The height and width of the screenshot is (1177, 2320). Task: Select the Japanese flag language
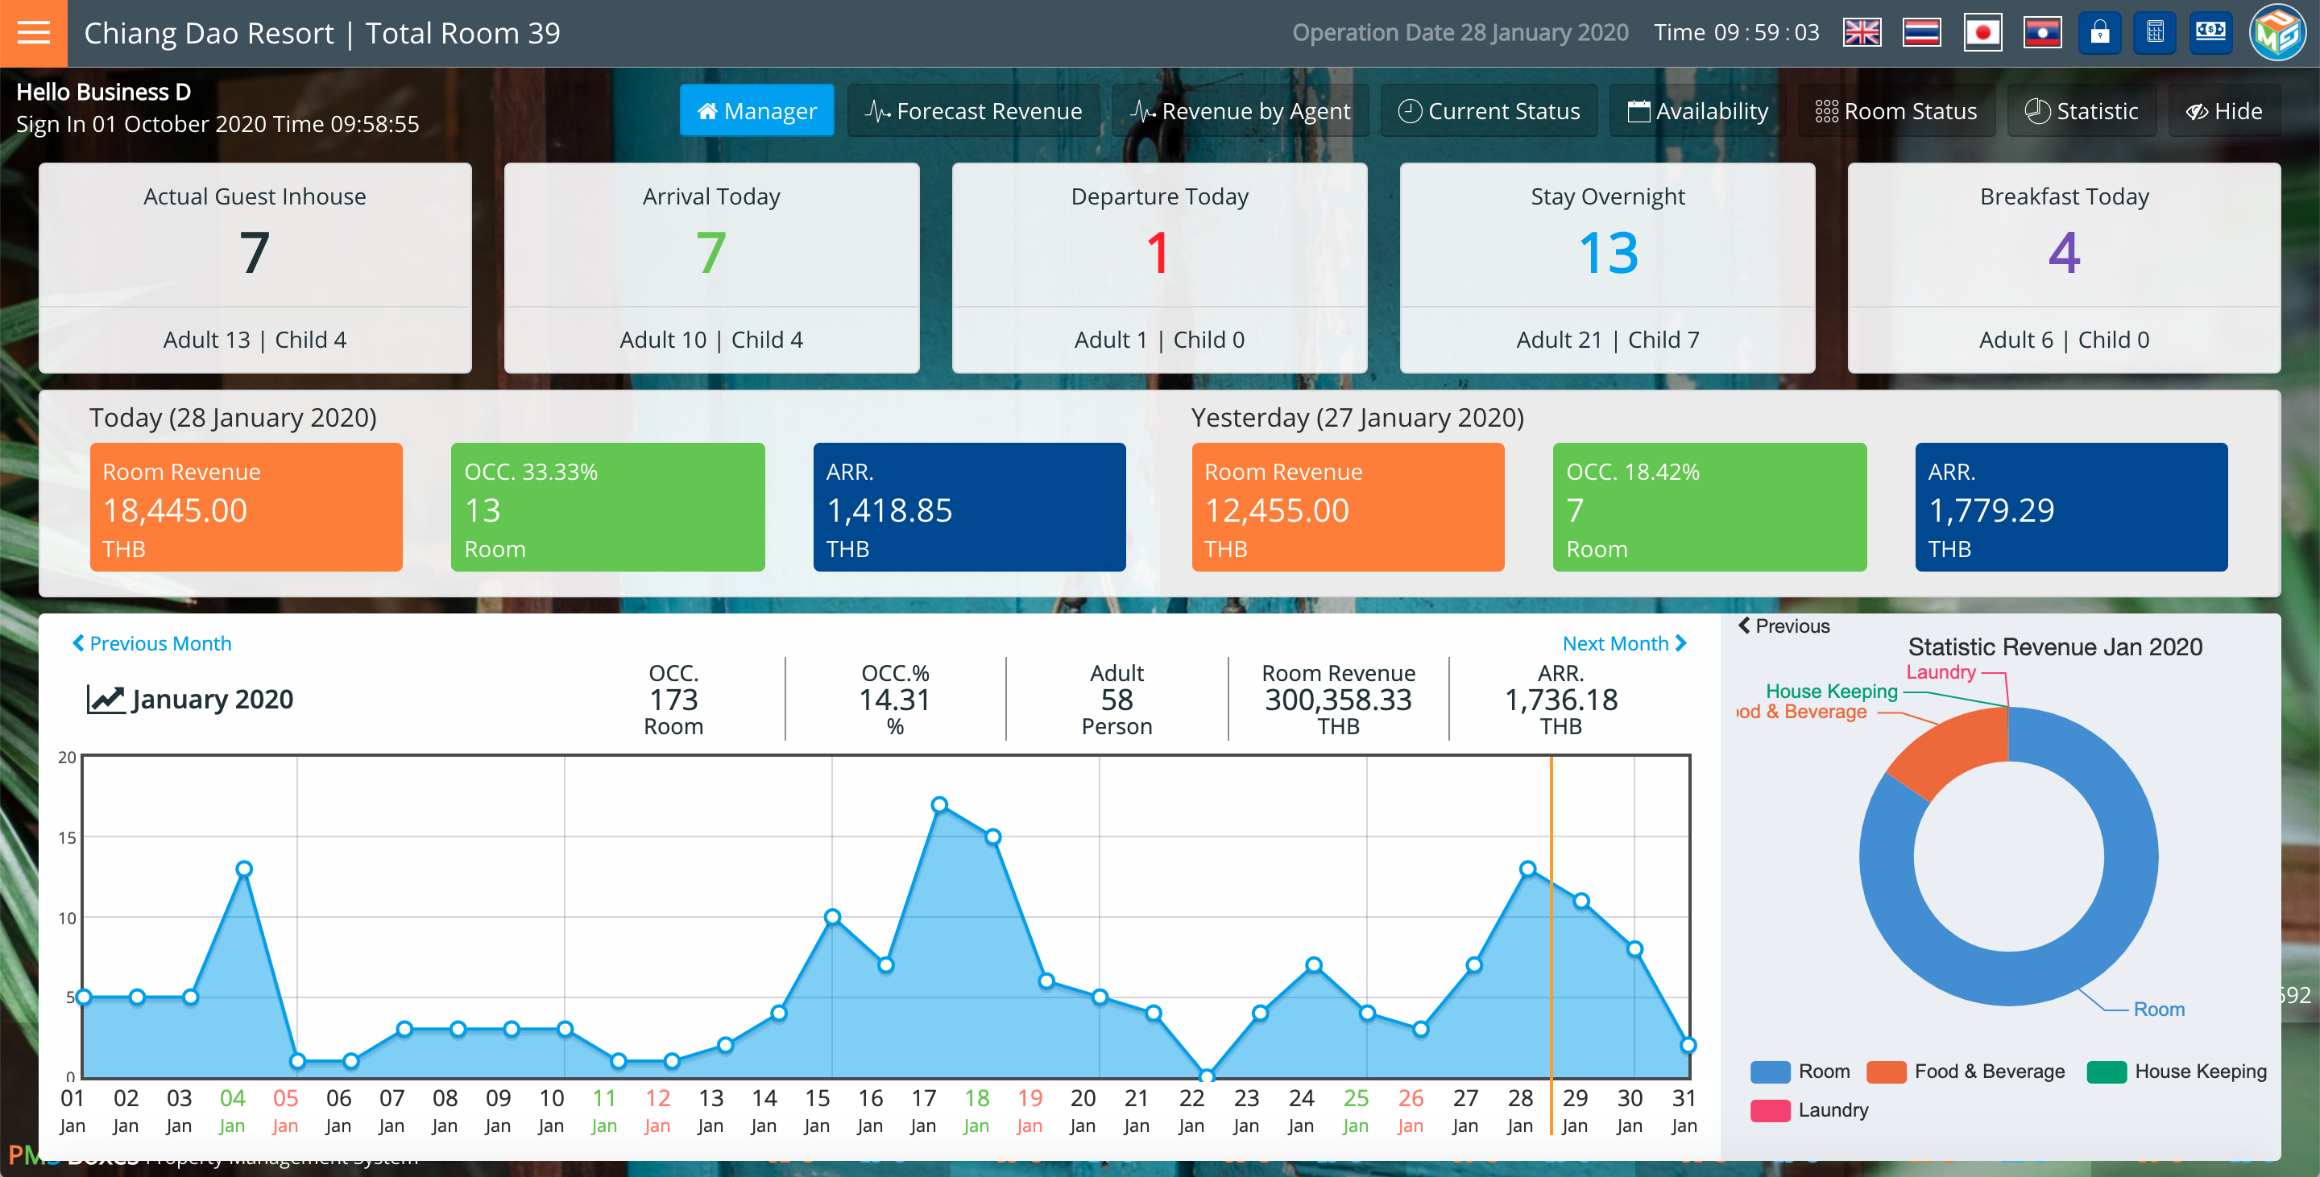[x=1982, y=33]
